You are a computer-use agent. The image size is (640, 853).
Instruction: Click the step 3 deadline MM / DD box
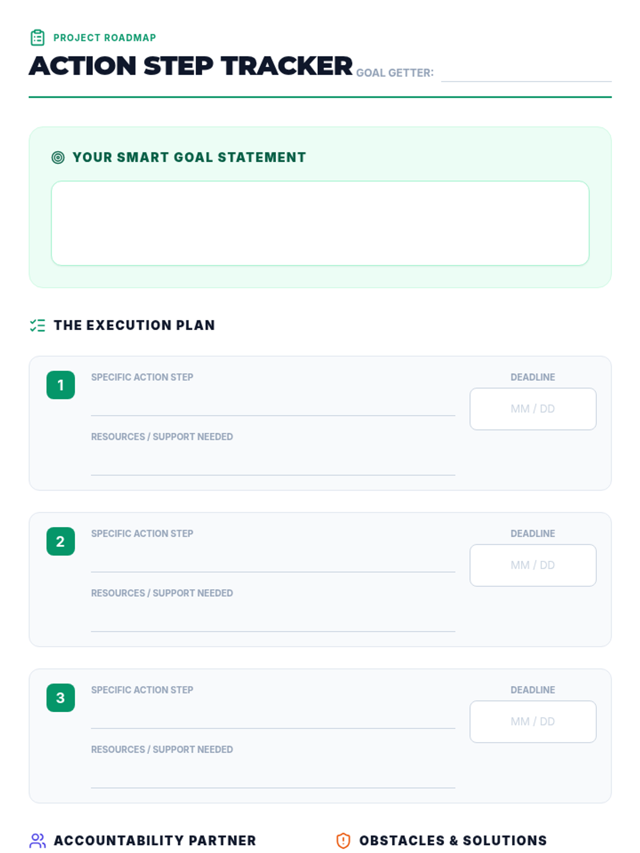[x=532, y=721]
